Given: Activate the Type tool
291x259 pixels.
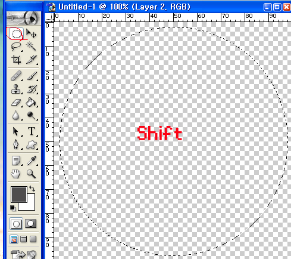Looking at the screenshot, I should point(32,131).
